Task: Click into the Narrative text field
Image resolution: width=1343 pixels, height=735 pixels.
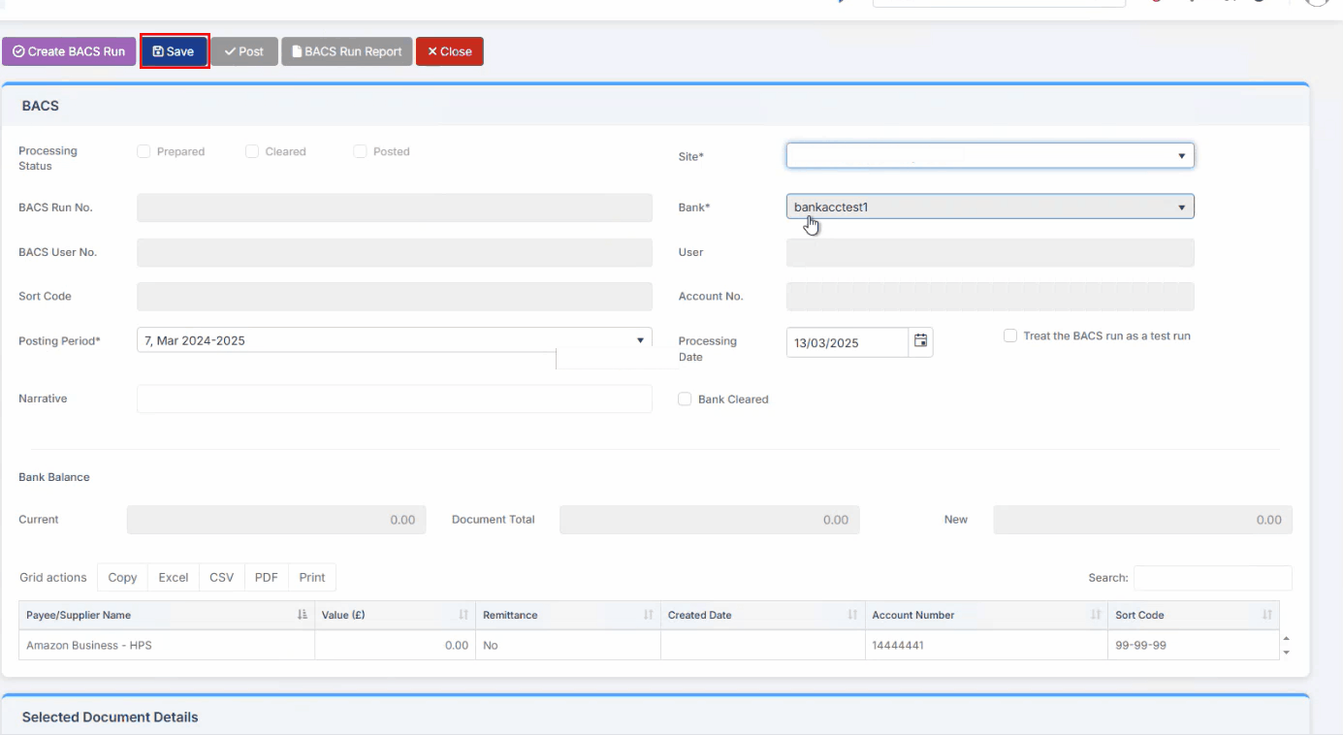Action: 394,399
